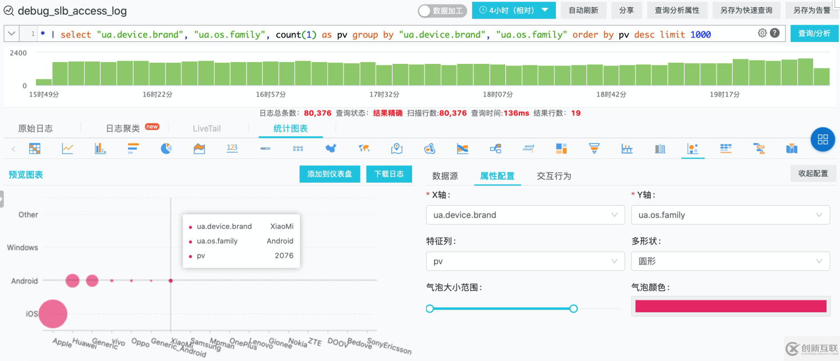This screenshot has height=361, width=840.
Task: Select the area chart icon
Action: [x=198, y=148]
